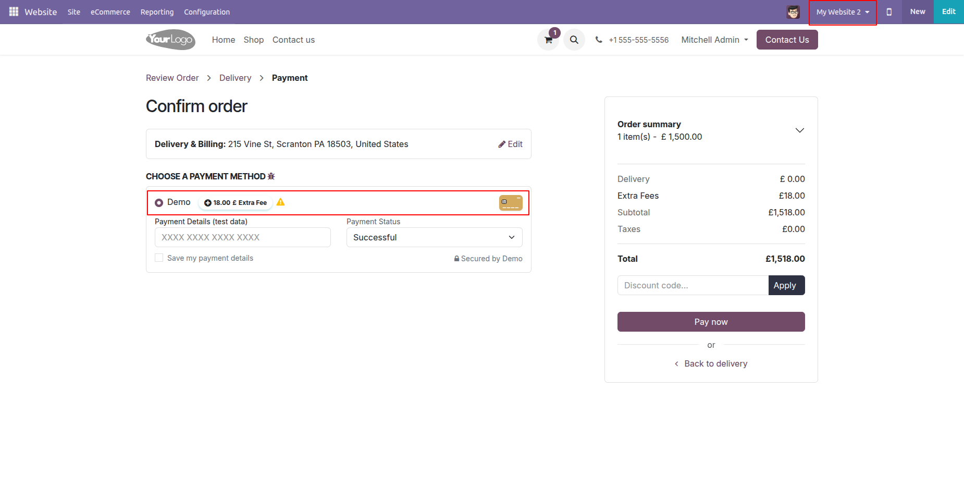Click the YourLogo website logo
The width and height of the screenshot is (964, 486).
(170, 40)
